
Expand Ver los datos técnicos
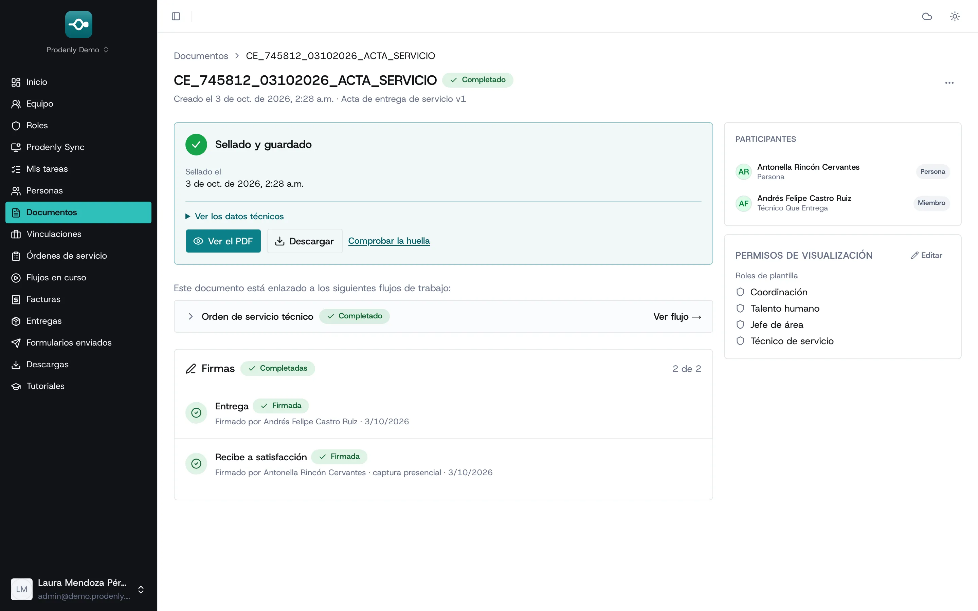234,217
